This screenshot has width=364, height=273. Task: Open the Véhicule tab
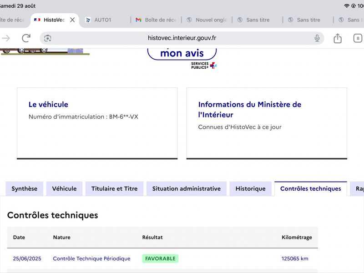pyautogui.click(x=64, y=189)
